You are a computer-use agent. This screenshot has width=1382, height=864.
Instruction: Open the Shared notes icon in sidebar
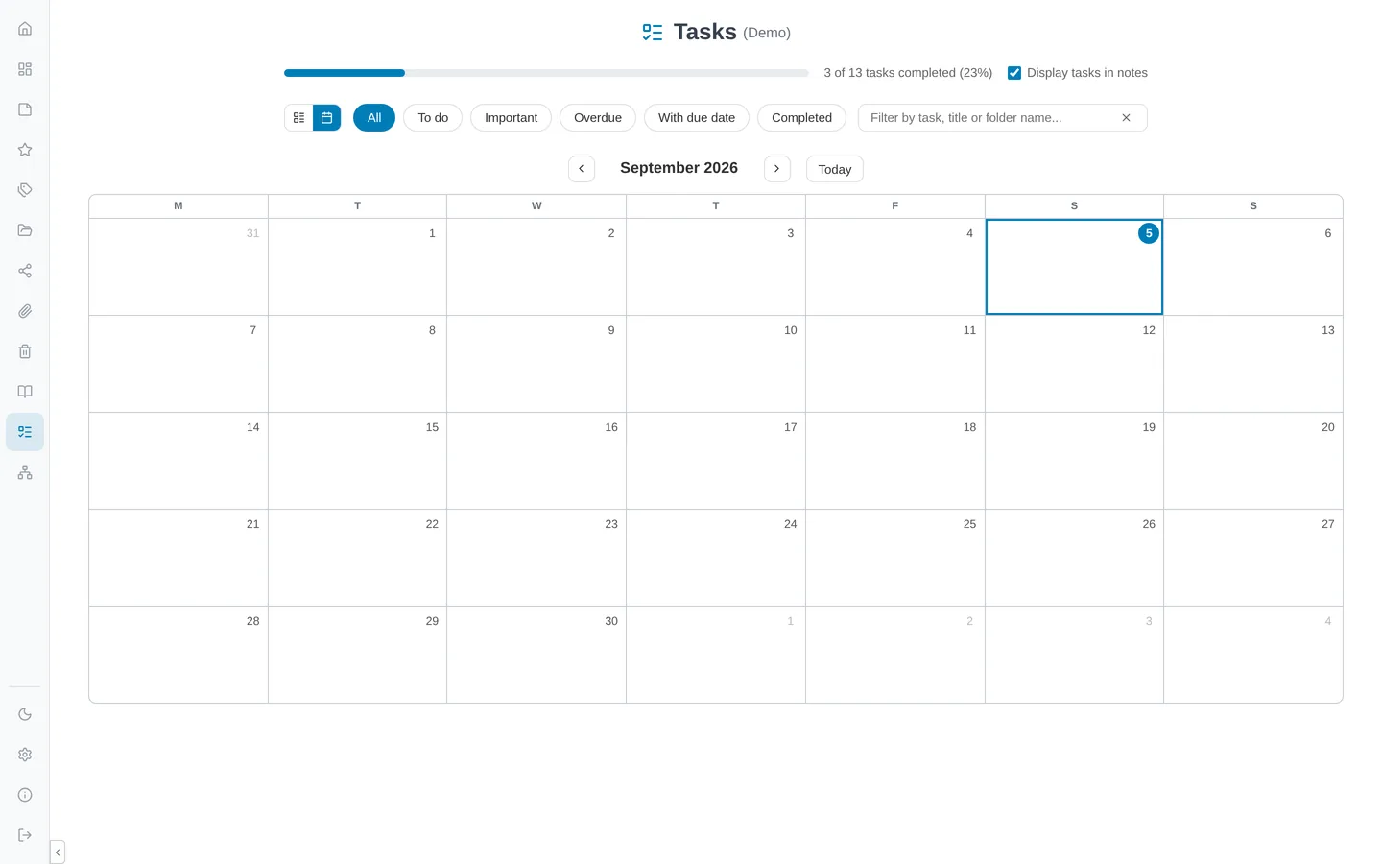click(25, 271)
